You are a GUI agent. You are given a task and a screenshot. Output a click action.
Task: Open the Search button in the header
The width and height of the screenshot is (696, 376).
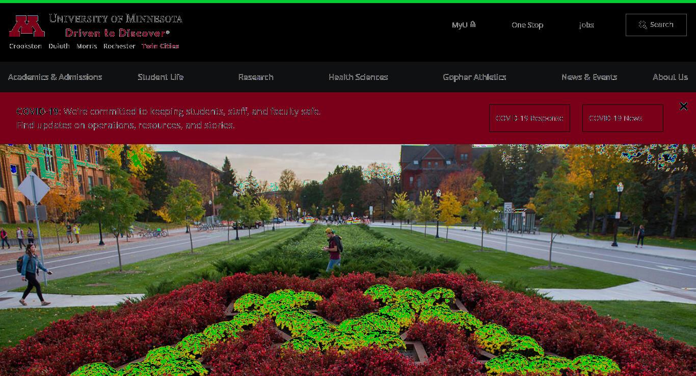point(656,25)
